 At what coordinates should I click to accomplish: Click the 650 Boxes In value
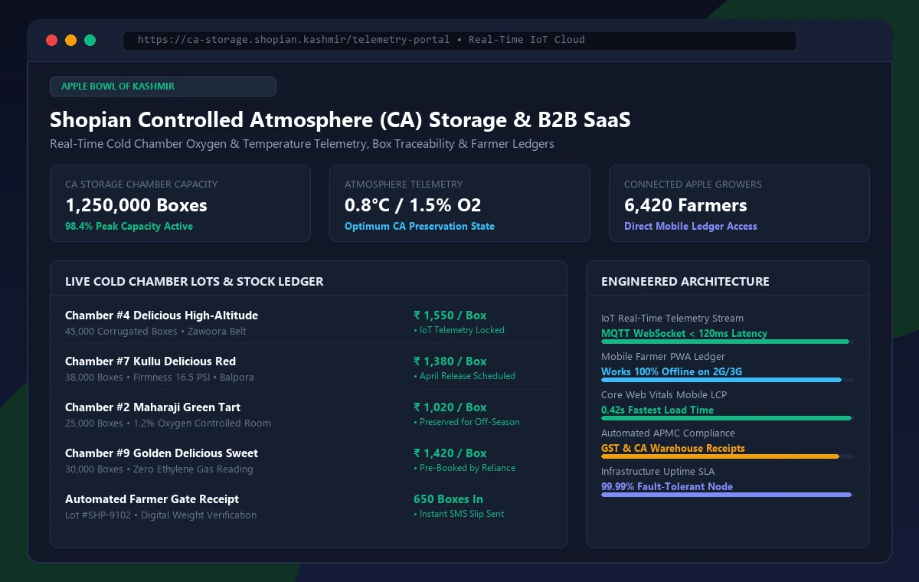tap(448, 499)
